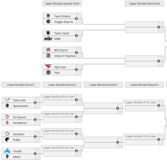Image resolution: width=167 pixels, height=163 pixels.
Task: Open info icon for G2 vs Parabellum
Action: pyautogui.click(x=35, y=120)
